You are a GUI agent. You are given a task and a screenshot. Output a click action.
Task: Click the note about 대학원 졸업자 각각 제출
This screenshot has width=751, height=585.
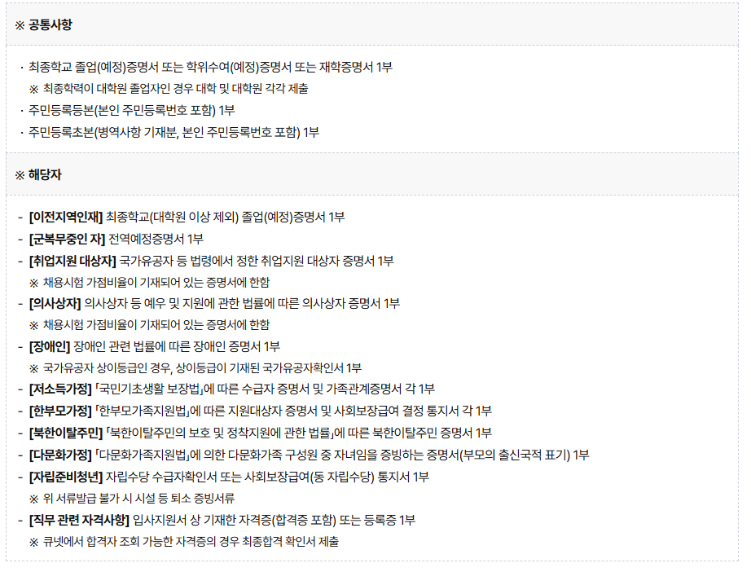pos(175,88)
